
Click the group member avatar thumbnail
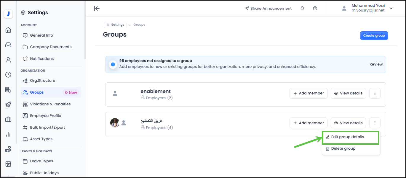[x=115, y=123]
